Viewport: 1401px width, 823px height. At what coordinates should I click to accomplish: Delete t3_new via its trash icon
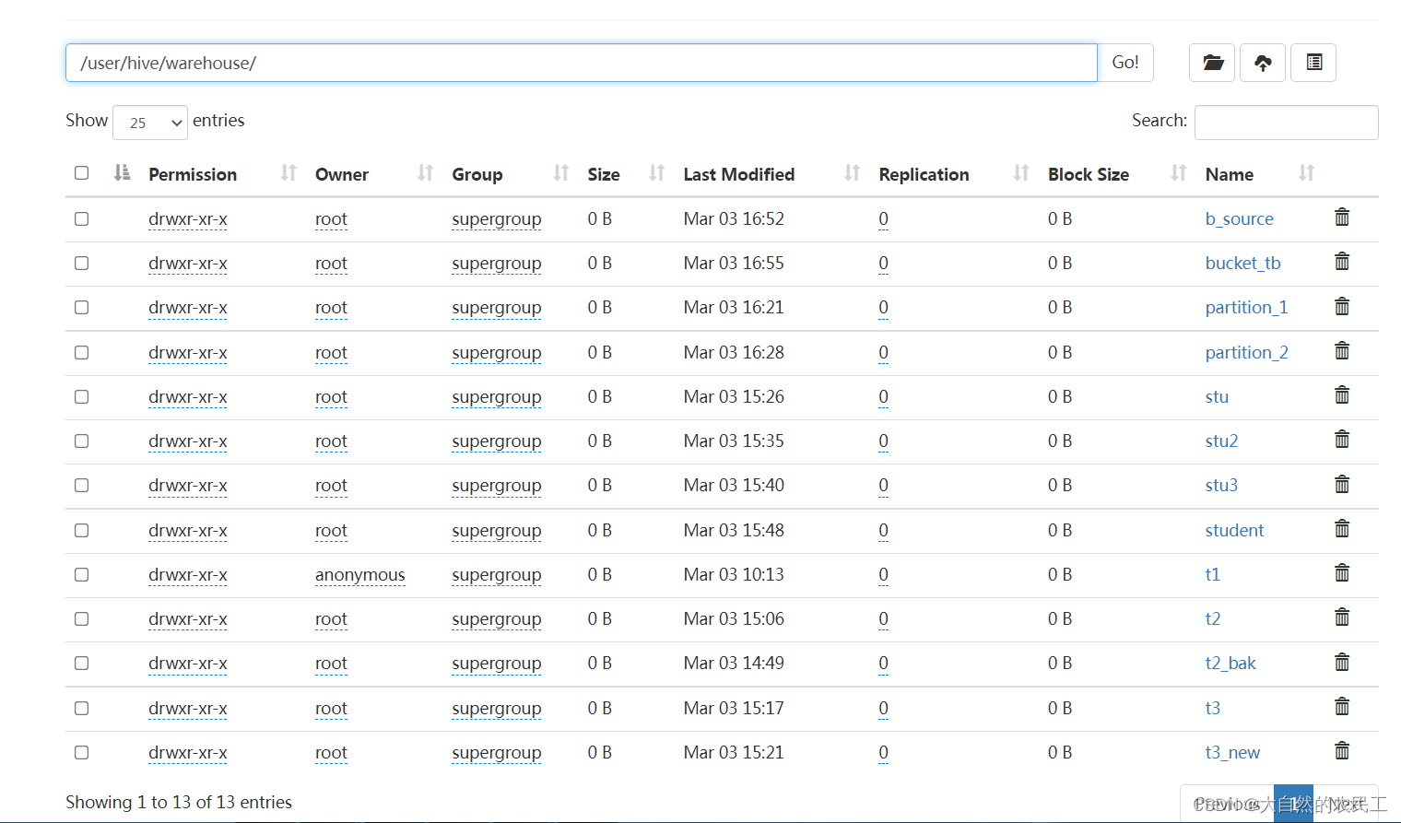(1342, 750)
